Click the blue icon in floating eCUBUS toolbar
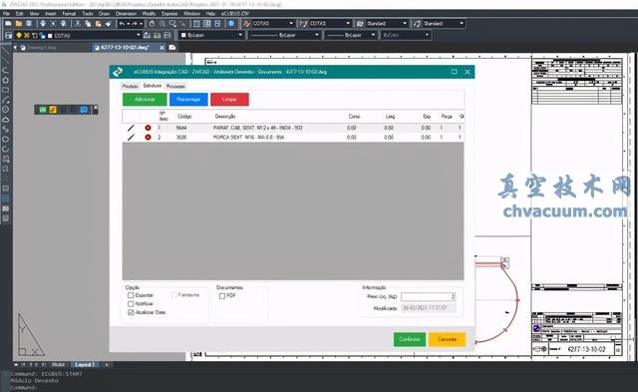The image size is (638, 392). pos(84,110)
